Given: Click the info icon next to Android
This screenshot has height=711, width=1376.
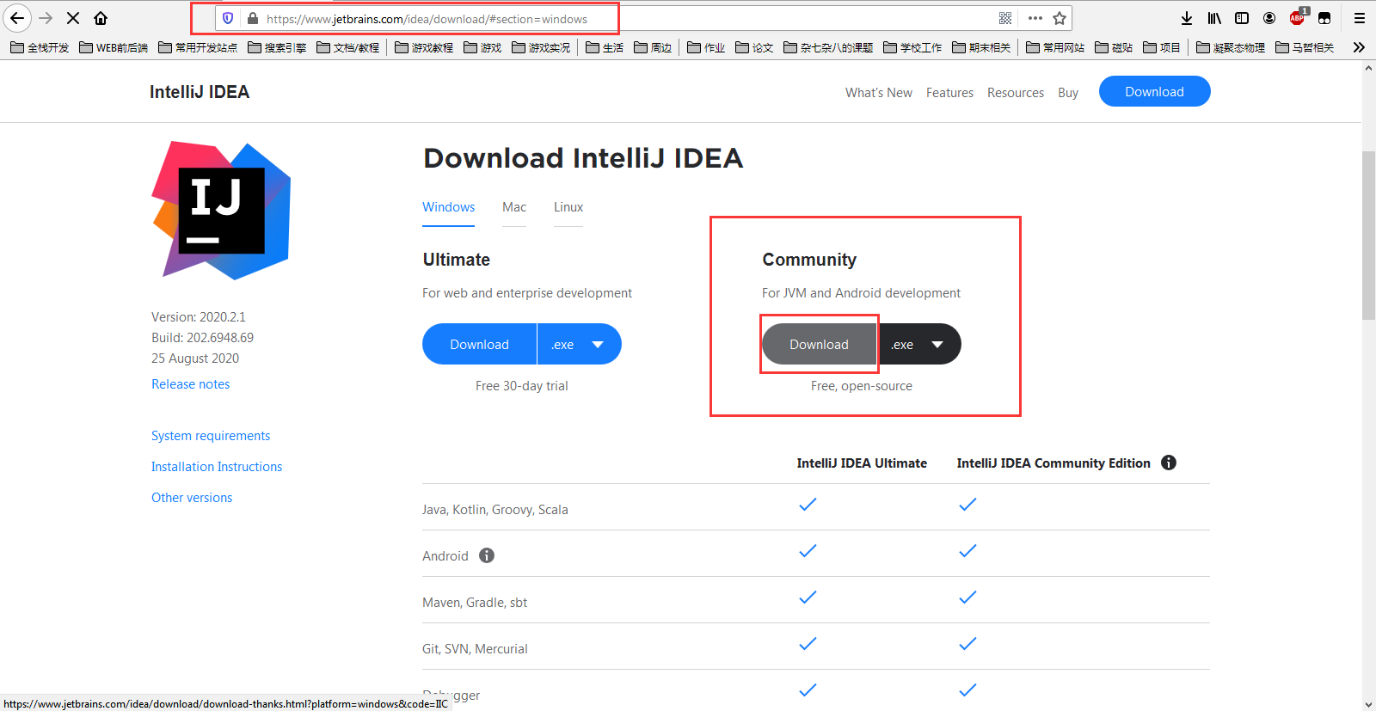Looking at the screenshot, I should pos(487,555).
